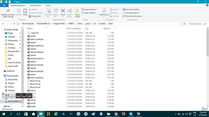The width and height of the screenshot is (209, 117).
Task: Select the burst5 brush file
Action: (33, 103)
